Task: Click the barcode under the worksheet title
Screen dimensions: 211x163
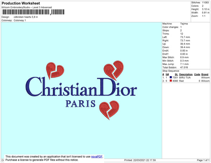Action: pos(33,12)
